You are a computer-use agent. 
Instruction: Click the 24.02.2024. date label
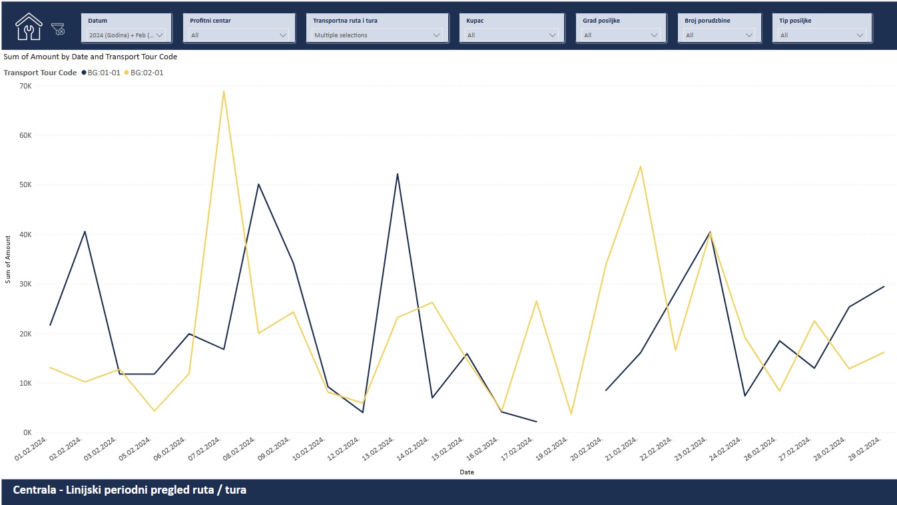pos(726,450)
